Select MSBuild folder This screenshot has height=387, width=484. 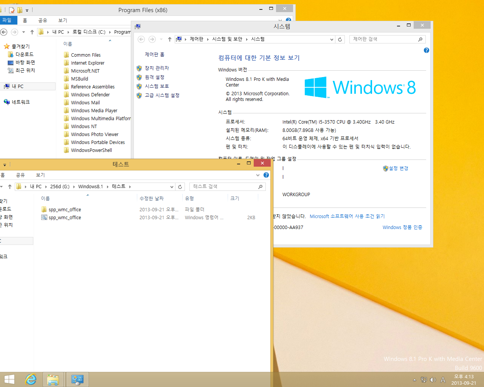pos(79,79)
